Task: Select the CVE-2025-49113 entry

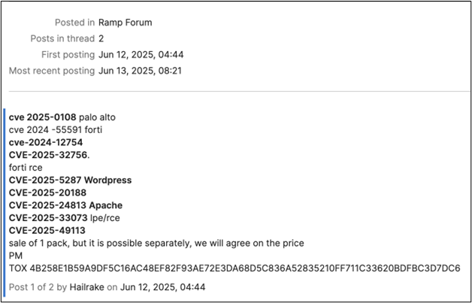Action: 47,230
